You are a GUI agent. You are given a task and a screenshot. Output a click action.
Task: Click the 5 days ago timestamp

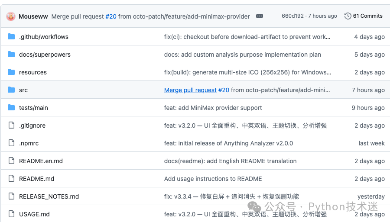[370, 55]
